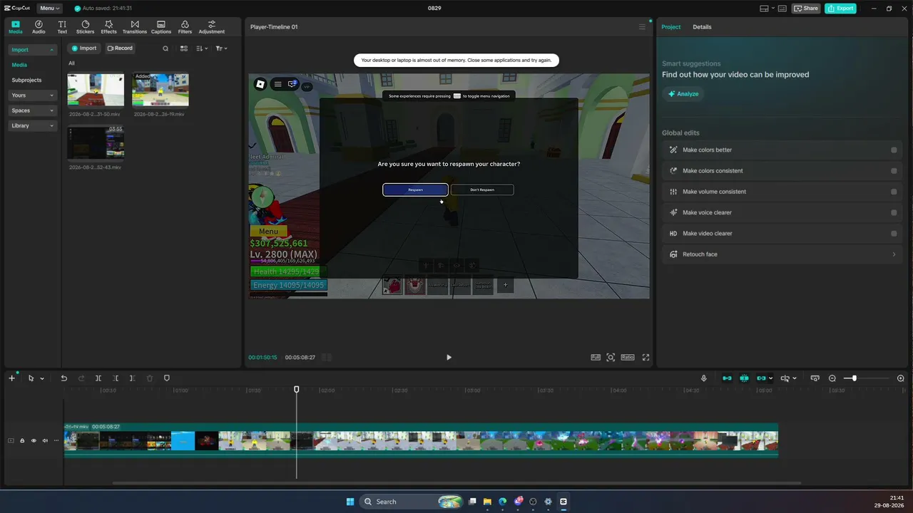Collapse the Import section in sidebar

click(x=51, y=50)
